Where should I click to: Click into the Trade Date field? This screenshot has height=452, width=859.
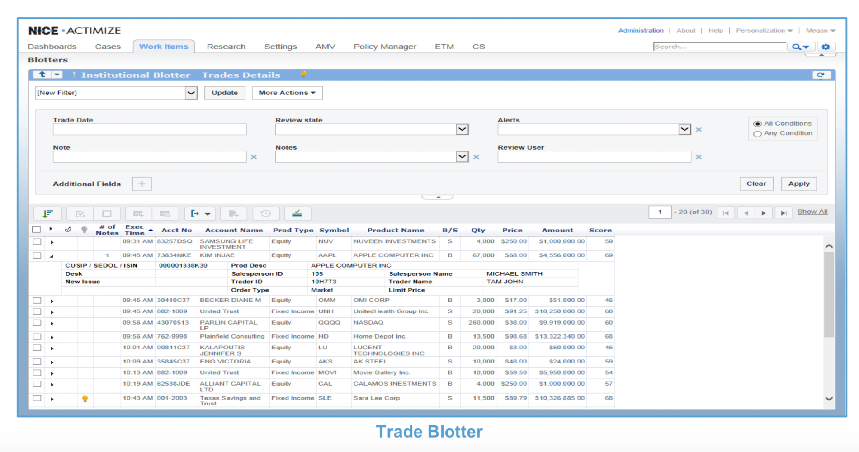(x=149, y=130)
